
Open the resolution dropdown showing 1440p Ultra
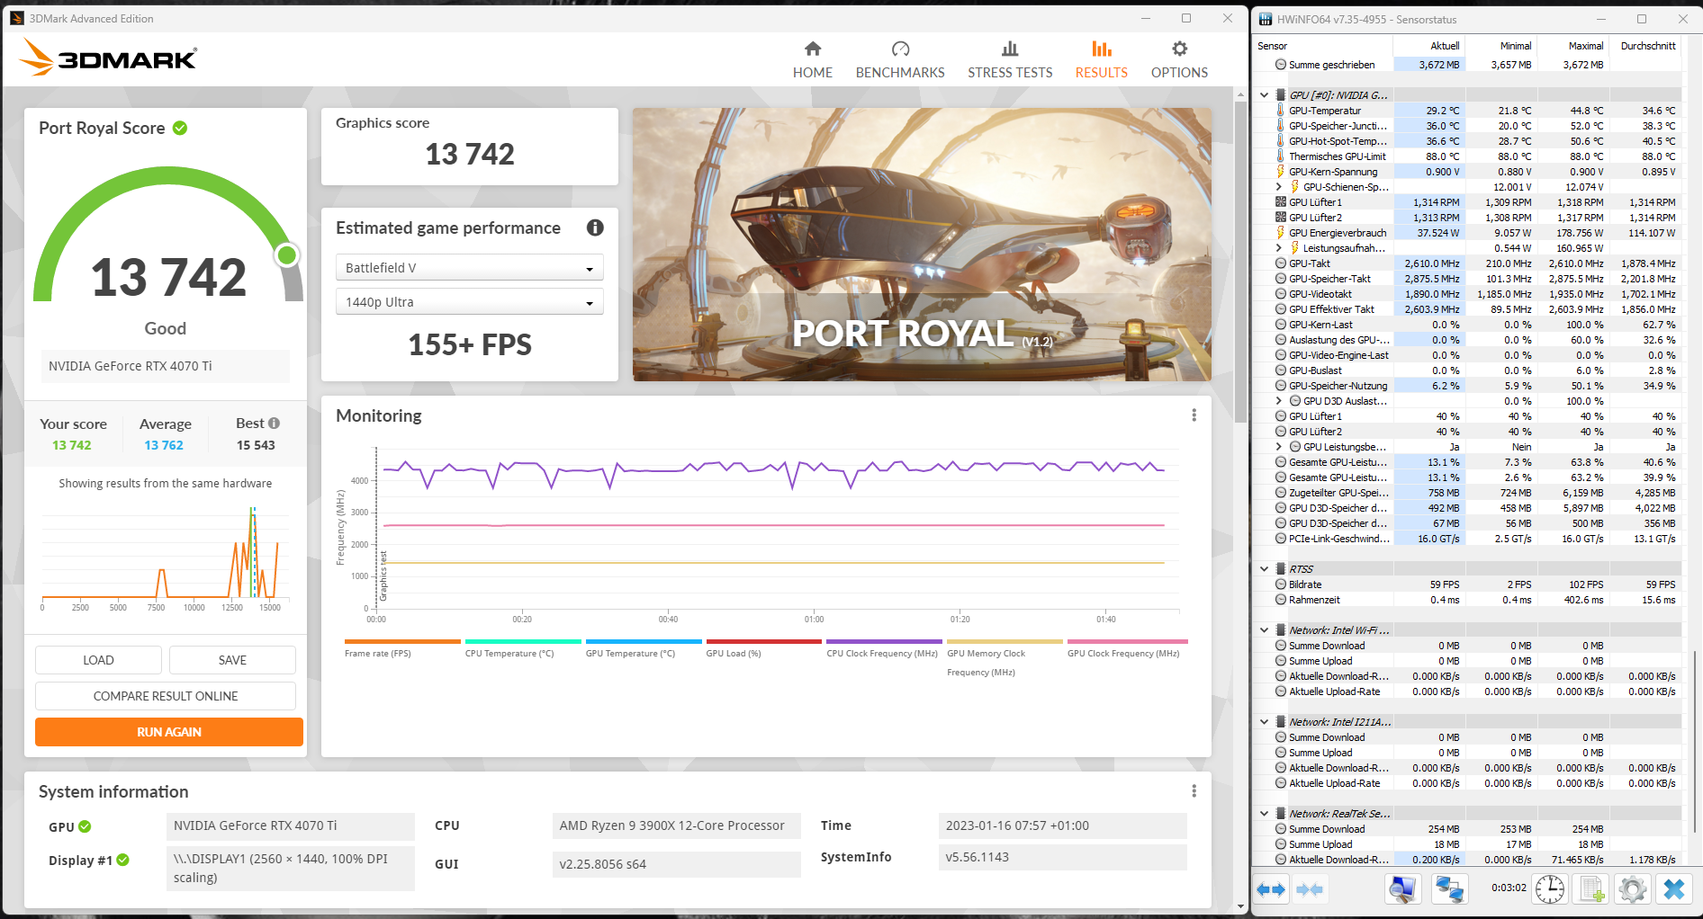coord(469,302)
